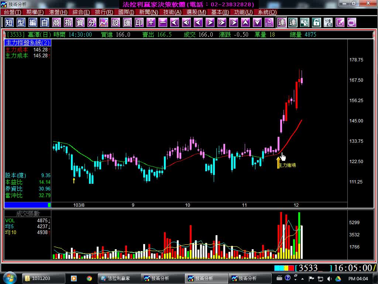
Task: Click the single left arrow button
Action: (x=198, y=23)
